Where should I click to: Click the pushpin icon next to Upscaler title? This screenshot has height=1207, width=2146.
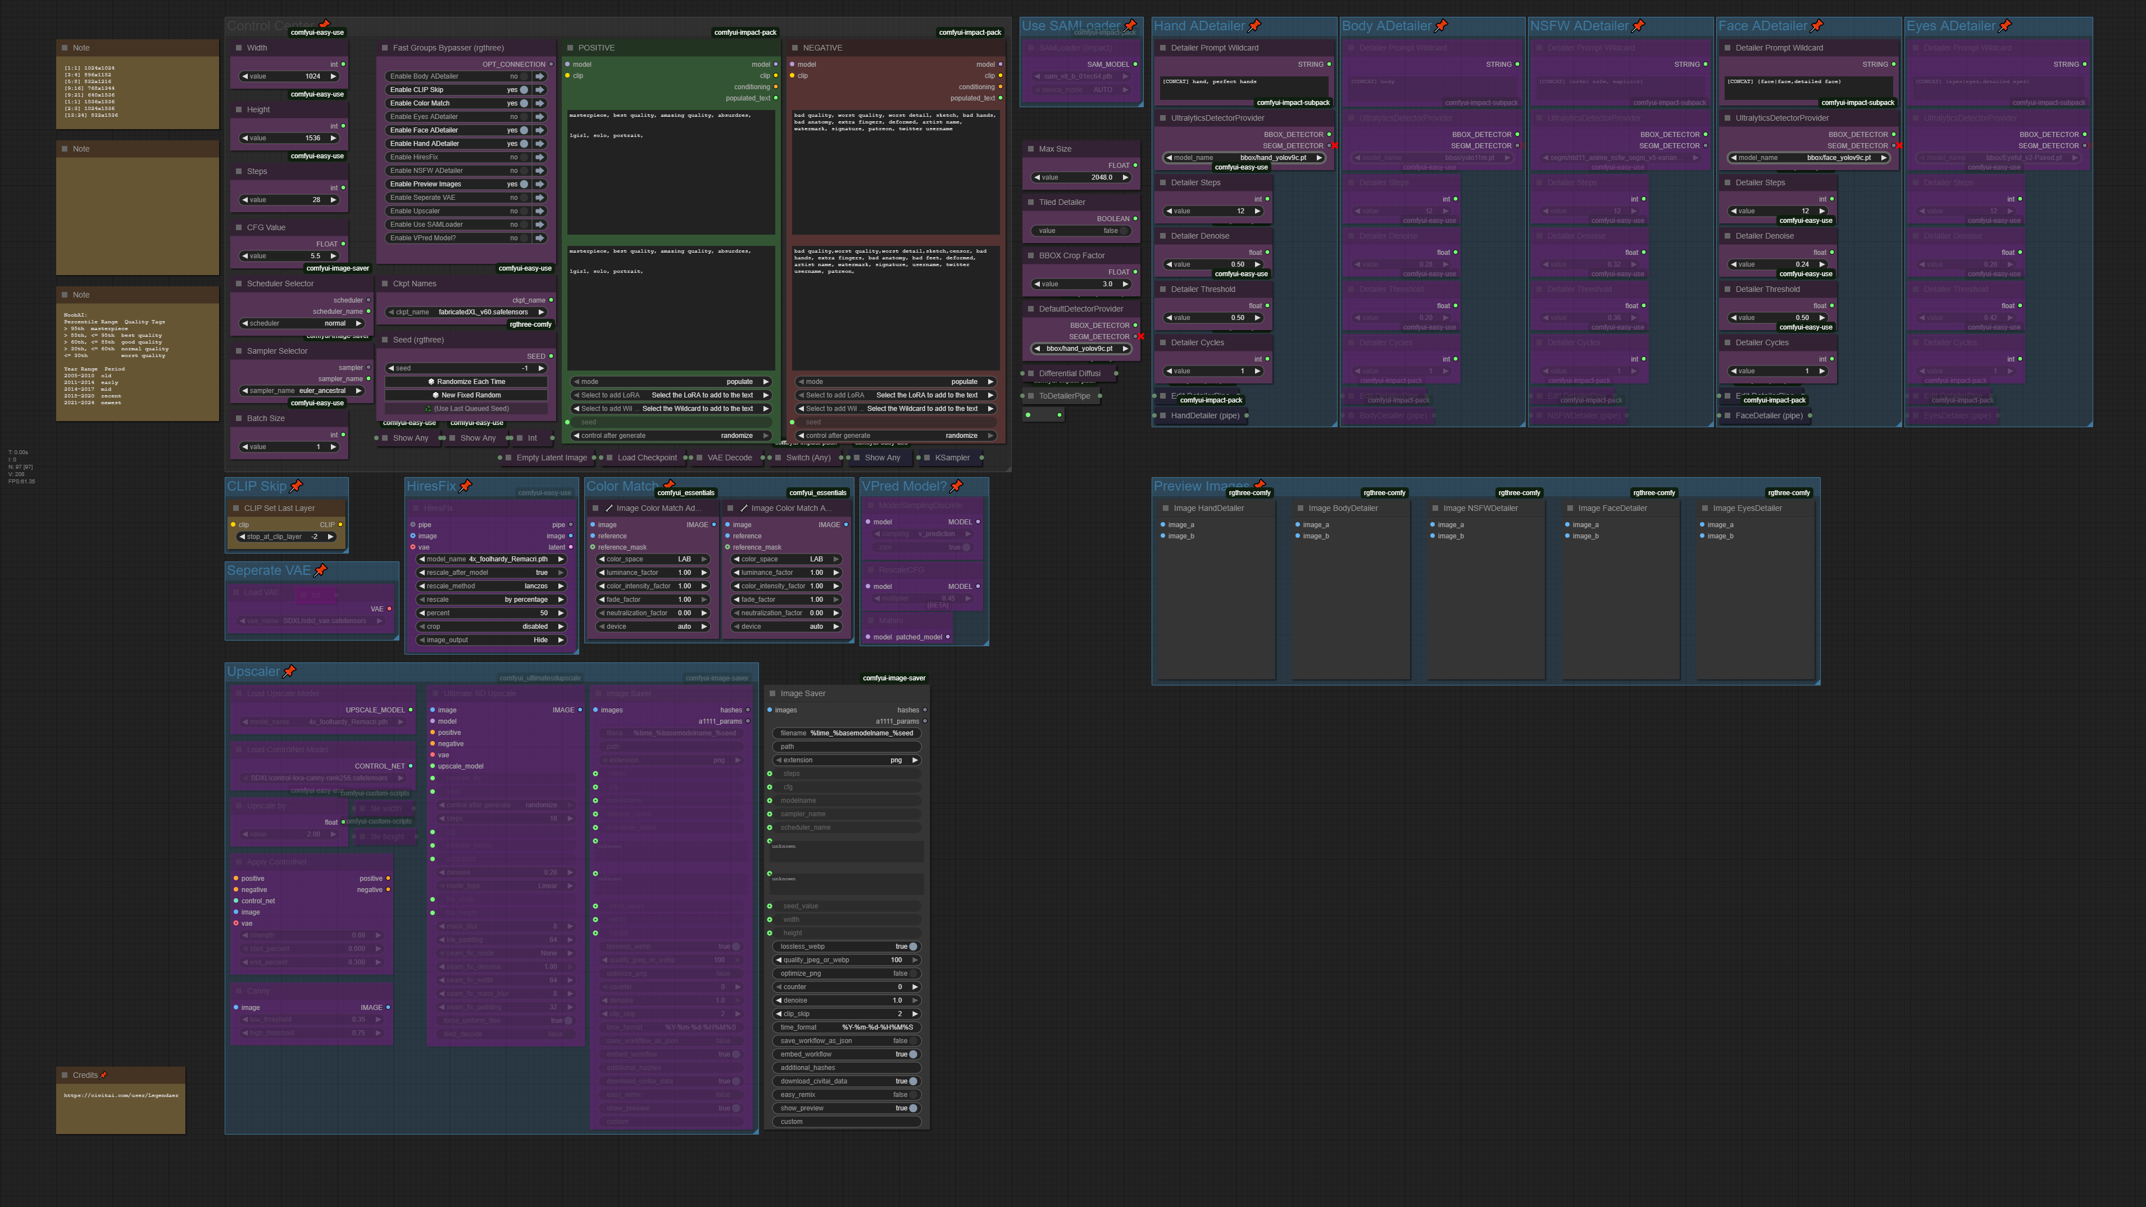click(x=290, y=672)
